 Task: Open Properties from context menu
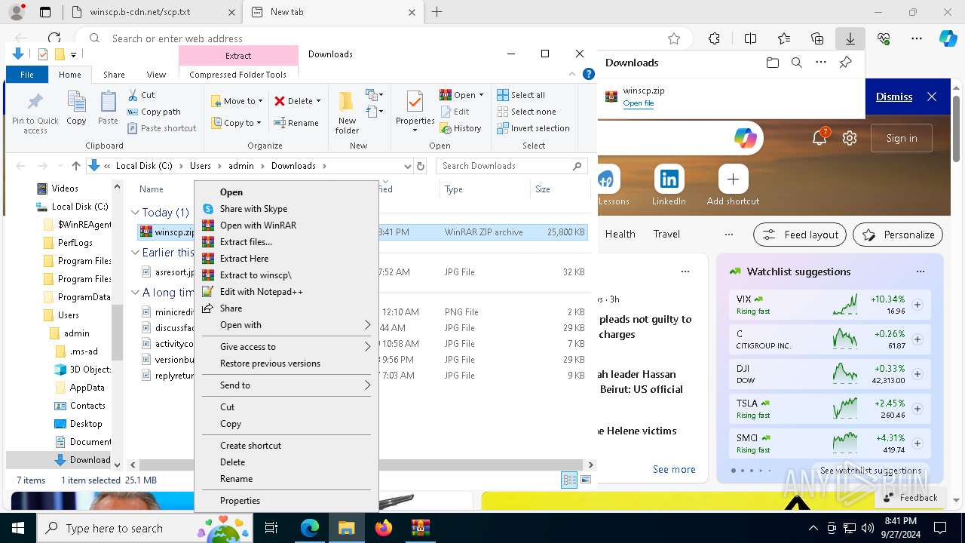click(x=286, y=501)
